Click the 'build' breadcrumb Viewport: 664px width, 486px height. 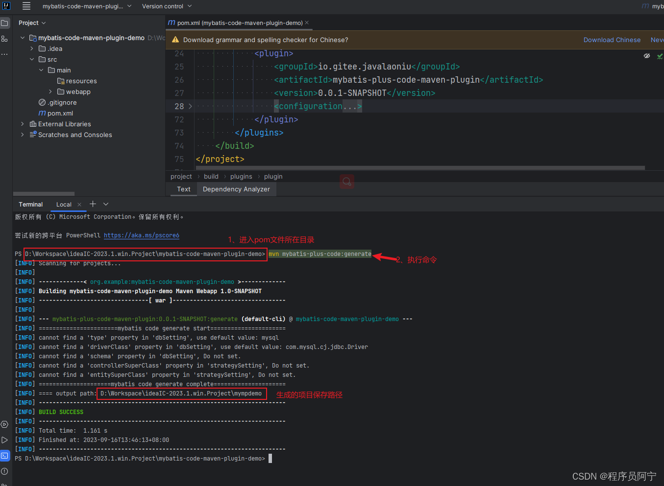tap(211, 177)
